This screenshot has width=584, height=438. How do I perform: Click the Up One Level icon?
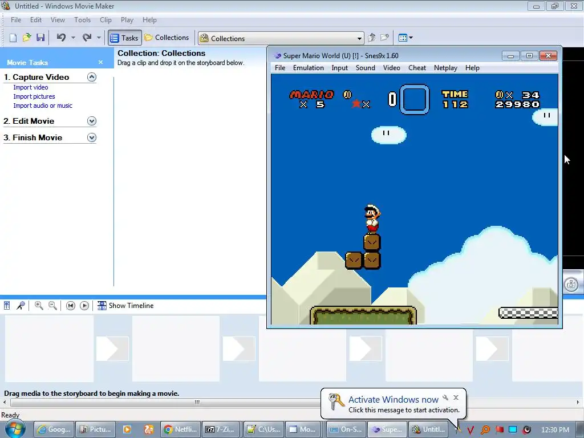371,38
